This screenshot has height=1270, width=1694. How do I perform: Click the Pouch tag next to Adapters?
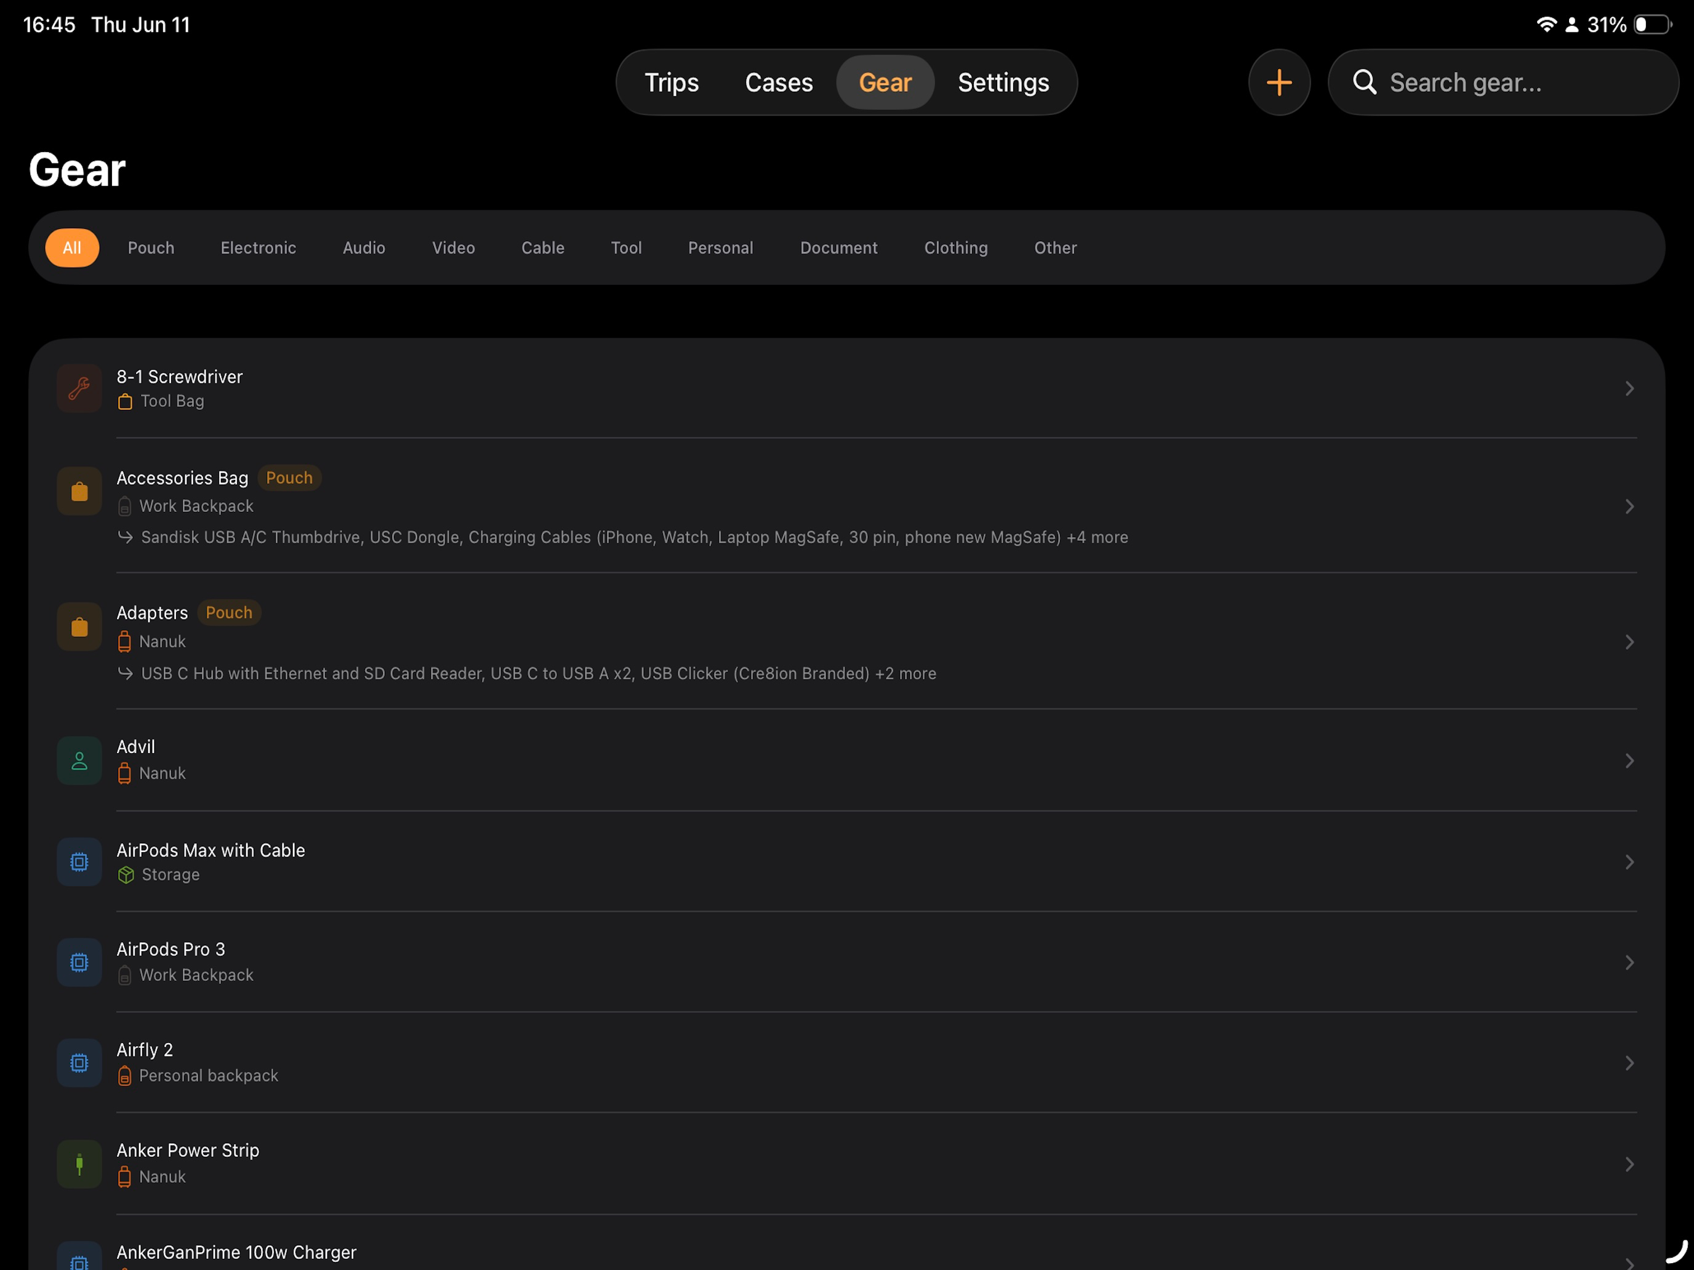coord(229,613)
